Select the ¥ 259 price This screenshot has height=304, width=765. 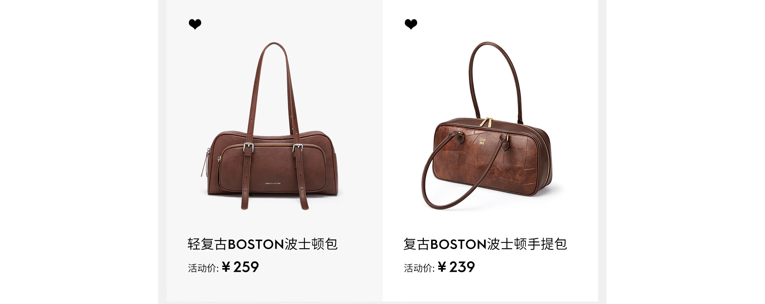pos(240,267)
